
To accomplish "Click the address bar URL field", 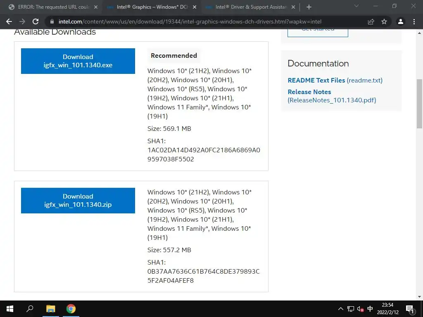I will [190, 21].
